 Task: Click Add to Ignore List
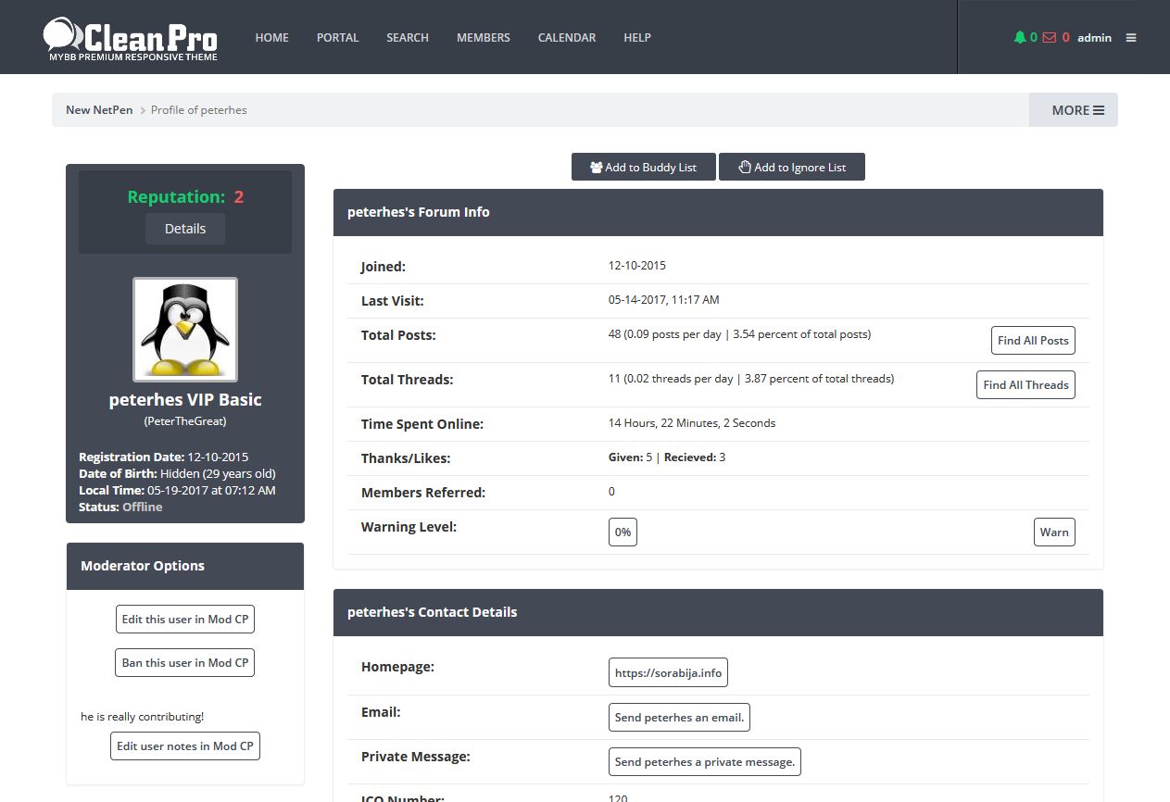(x=792, y=168)
